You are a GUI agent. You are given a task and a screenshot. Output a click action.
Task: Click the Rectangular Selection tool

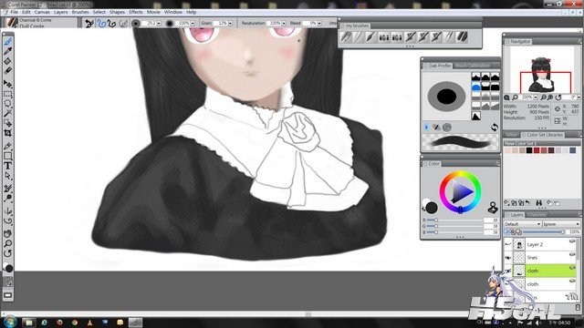(7, 94)
